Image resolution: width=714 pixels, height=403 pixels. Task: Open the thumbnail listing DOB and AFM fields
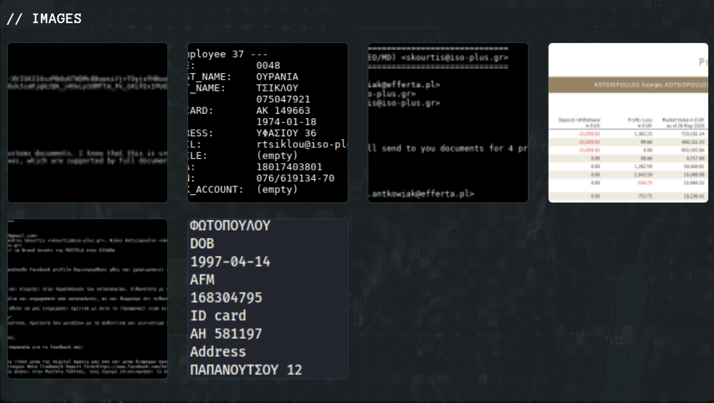tap(268, 299)
